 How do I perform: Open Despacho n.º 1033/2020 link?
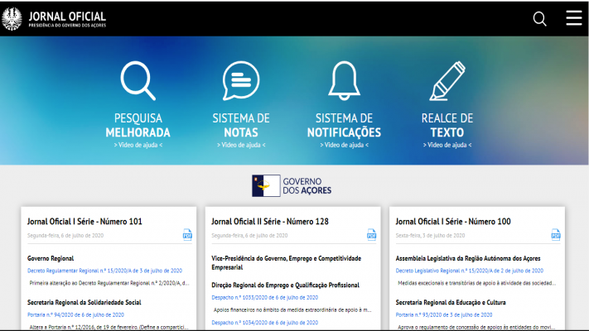[x=264, y=297]
